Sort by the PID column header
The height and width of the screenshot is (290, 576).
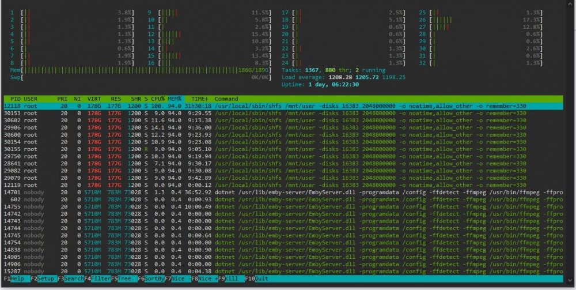(x=16, y=99)
